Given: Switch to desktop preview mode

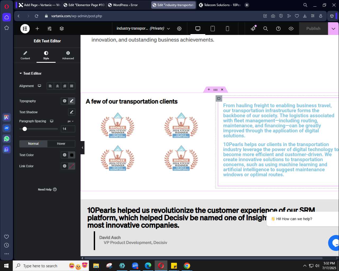Looking at the screenshot, I should 198,29.
